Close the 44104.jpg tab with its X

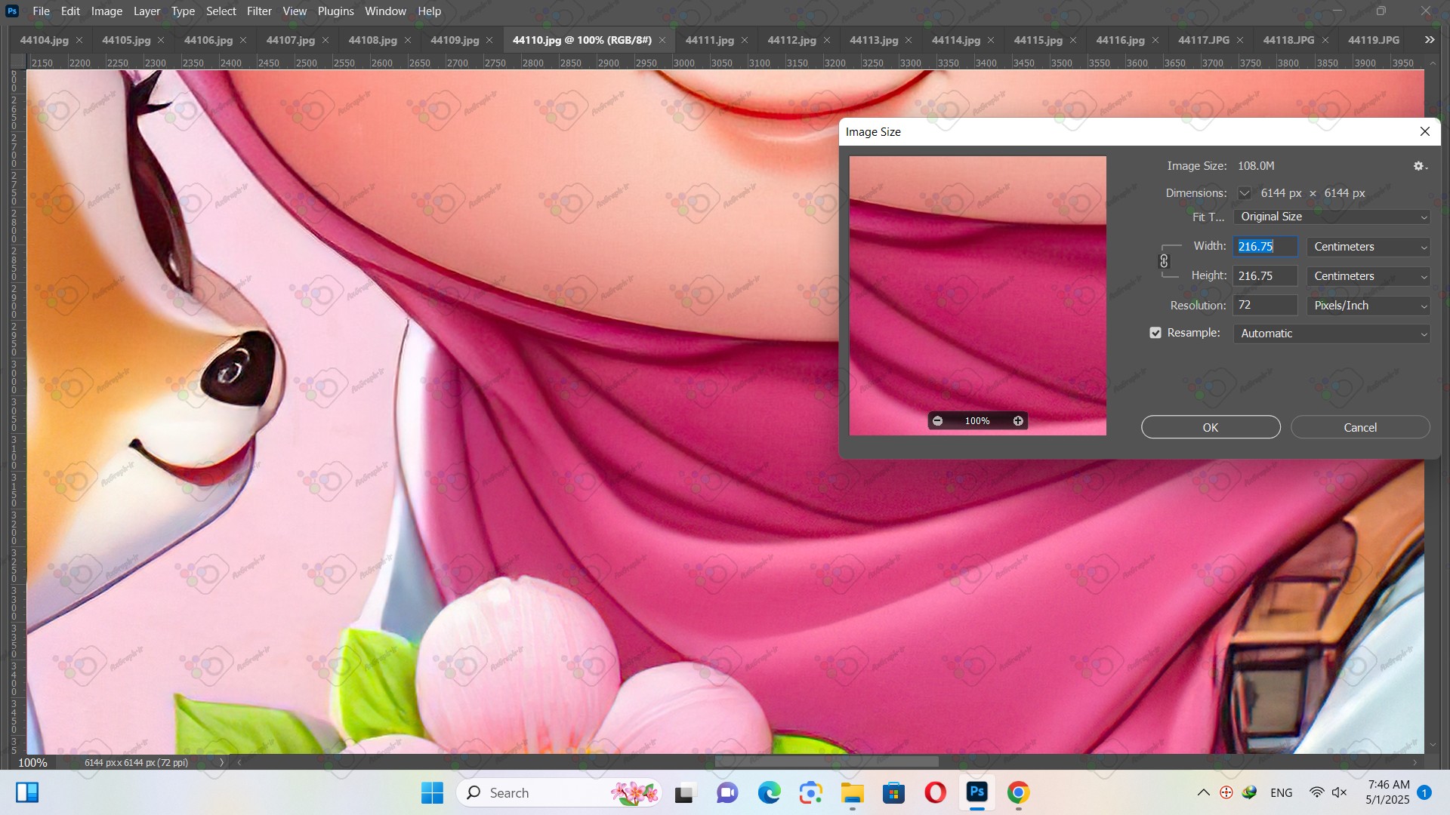tap(79, 40)
